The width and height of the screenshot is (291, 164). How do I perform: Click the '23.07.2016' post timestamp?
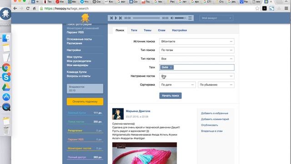point(137,117)
